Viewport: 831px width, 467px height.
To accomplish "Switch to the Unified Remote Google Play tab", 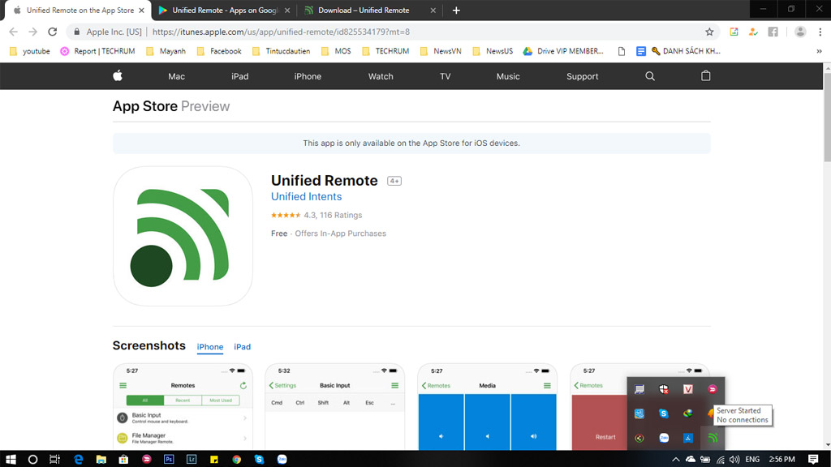I will coord(224,10).
